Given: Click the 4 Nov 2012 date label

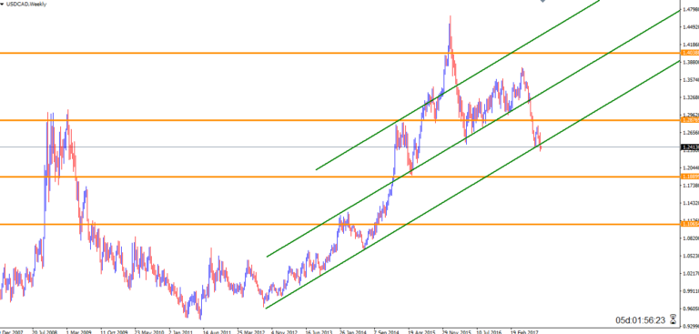Looking at the screenshot, I should 284,332.
